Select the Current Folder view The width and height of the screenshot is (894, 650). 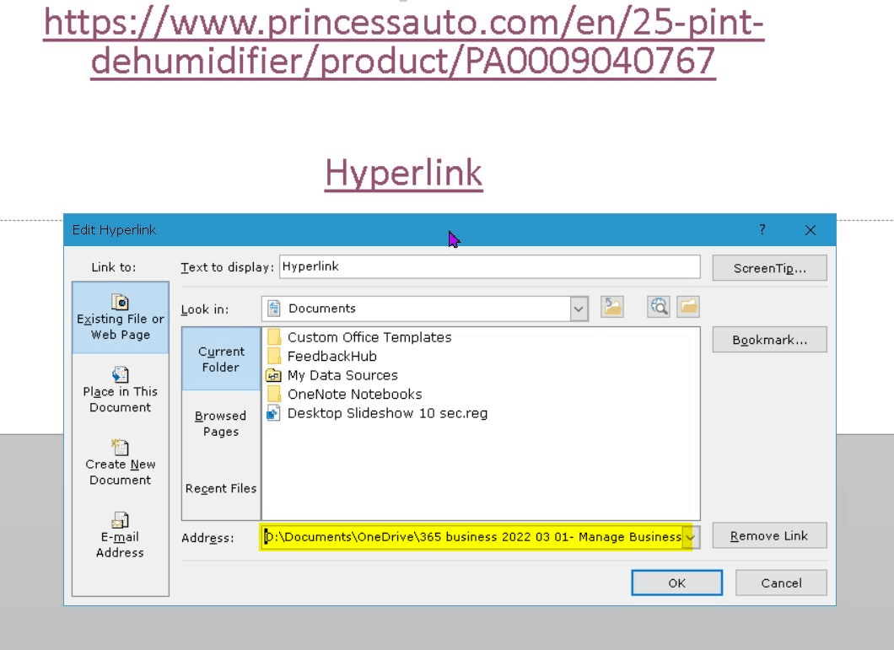[x=221, y=359]
